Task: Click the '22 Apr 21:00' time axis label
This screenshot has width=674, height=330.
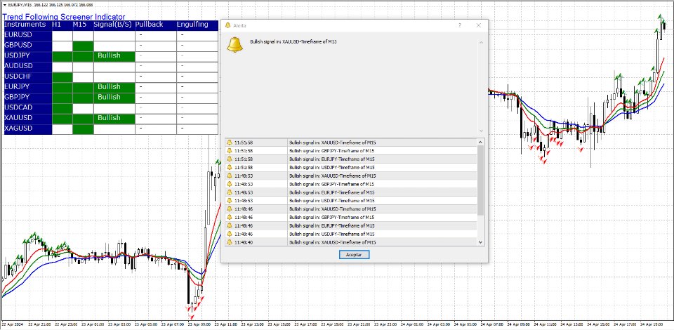Action: [41, 324]
